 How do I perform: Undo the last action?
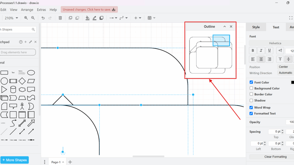point(43,18)
